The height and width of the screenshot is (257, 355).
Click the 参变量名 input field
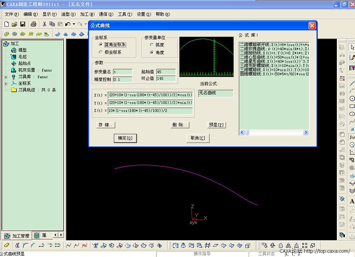(x=123, y=72)
